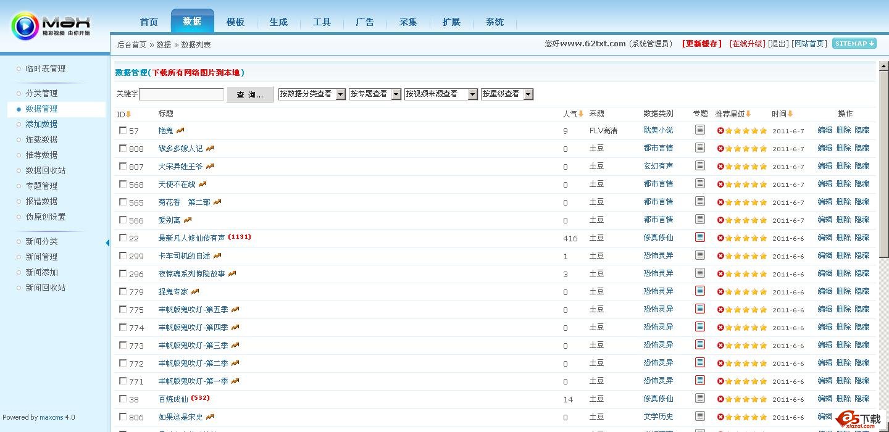889x432 pixels.
Task: Open 推荐数据 in the left sidebar
Action: click(x=41, y=155)
